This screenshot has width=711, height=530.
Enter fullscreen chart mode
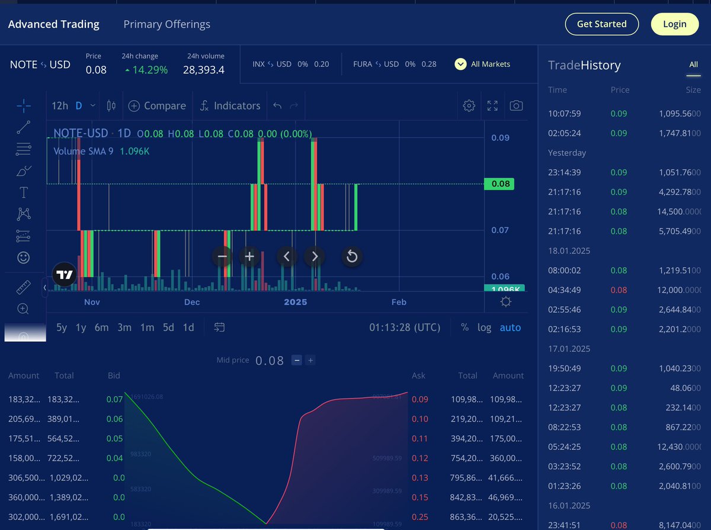point(492,106)
